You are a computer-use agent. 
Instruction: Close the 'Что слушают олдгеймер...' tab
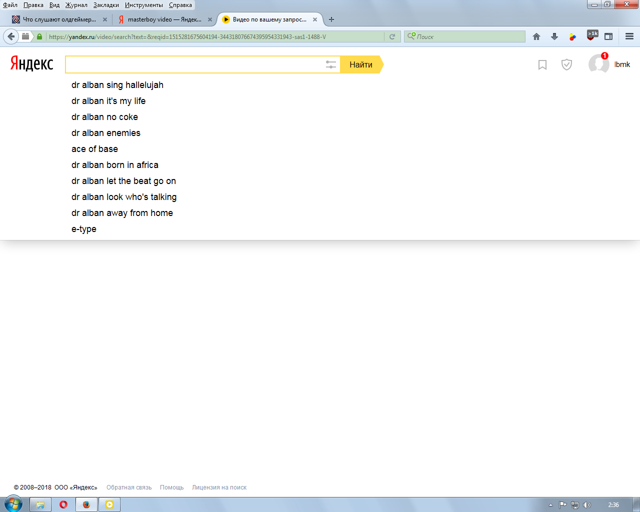pos(105,19)
